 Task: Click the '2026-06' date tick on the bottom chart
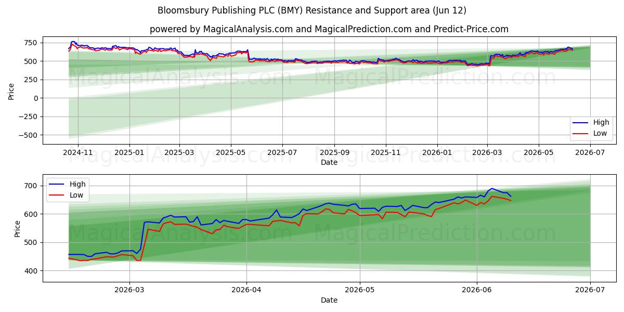pyautogui.click(x=476, y=291)
